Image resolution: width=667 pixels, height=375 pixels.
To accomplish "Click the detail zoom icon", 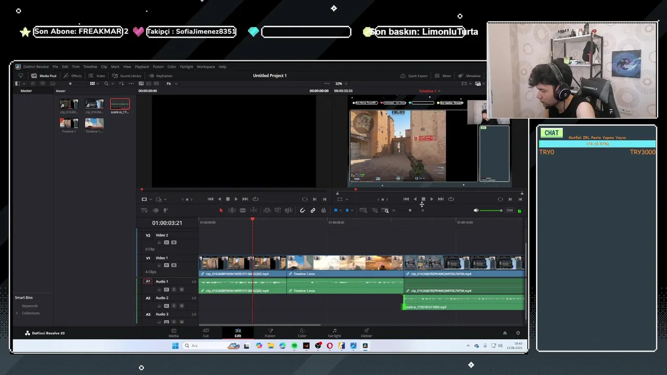I will [375, 210].
